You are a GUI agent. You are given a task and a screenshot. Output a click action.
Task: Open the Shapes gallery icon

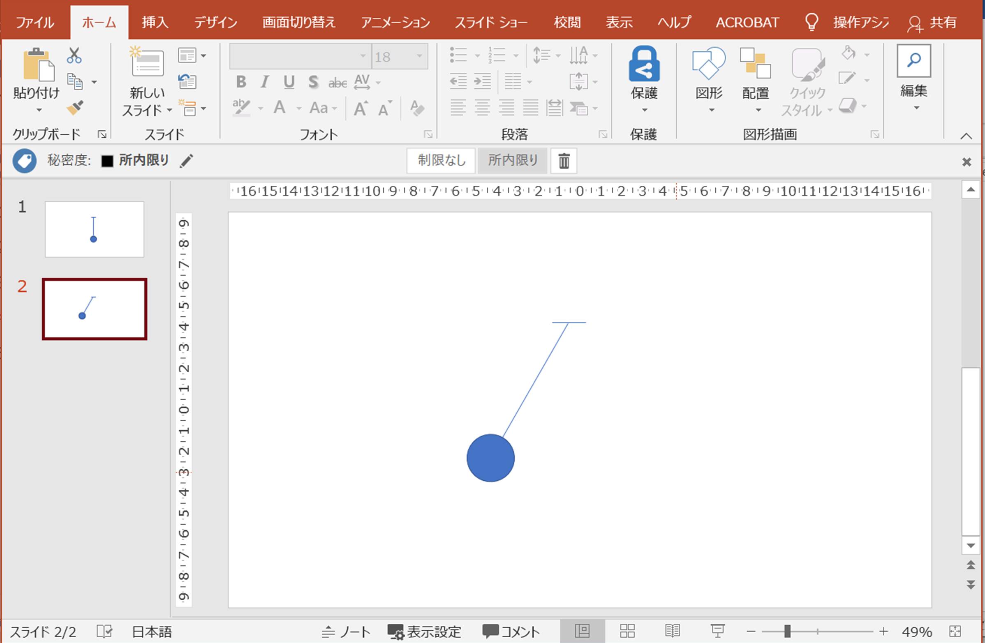709,63
